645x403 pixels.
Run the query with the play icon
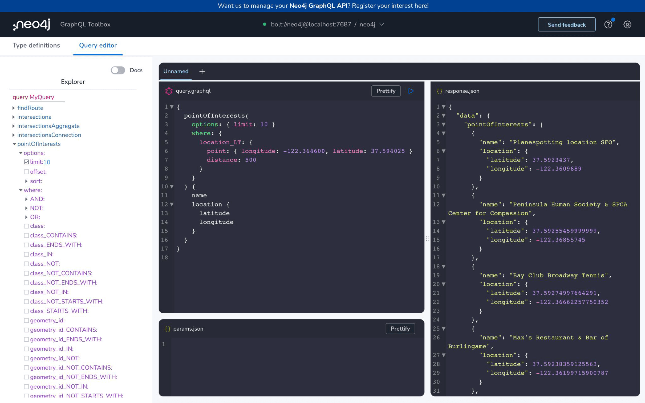[x=411, y=91]
